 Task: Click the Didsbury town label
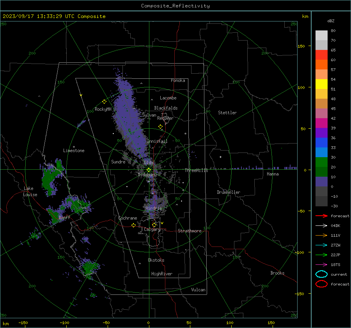point(147,175)
